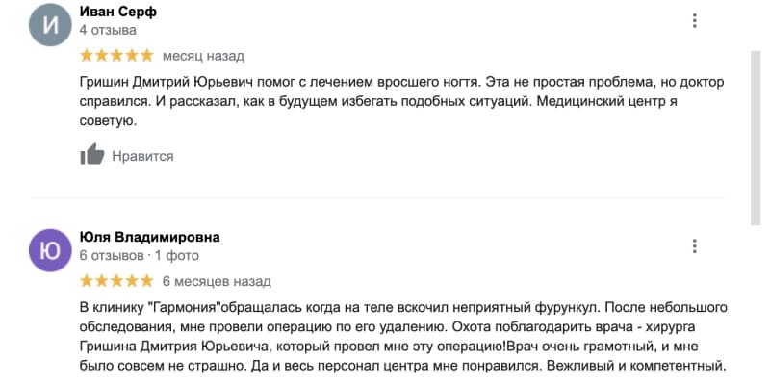Open the Иван Серф reviewer profile name
Viewport: 770px width, 385px height.
click(118, 12)
